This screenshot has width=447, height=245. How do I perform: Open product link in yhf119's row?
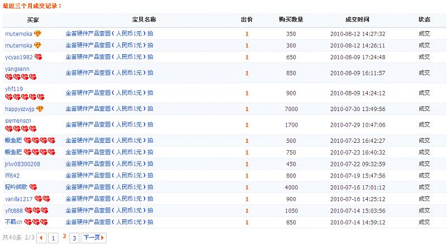point(110,93)
